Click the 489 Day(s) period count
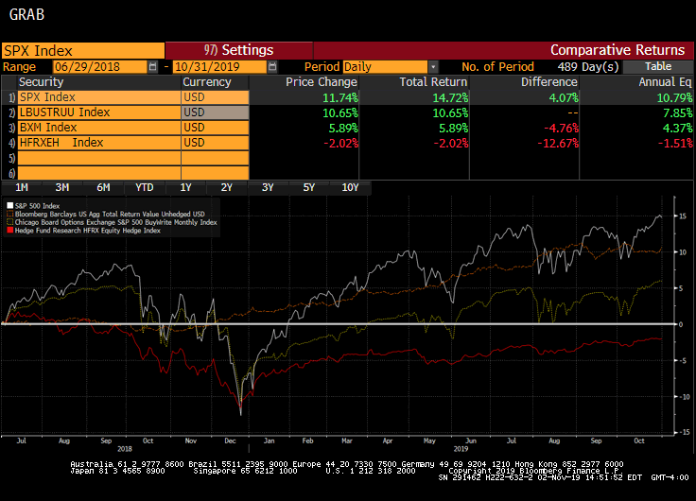Viewport: 696px width, 501px height. click(587, 67)
